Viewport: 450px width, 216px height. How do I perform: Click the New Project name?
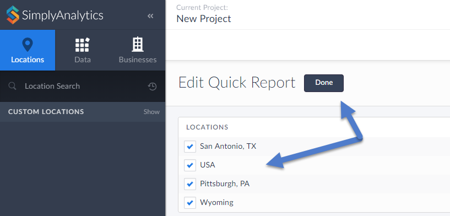click(x=204, y=19)
